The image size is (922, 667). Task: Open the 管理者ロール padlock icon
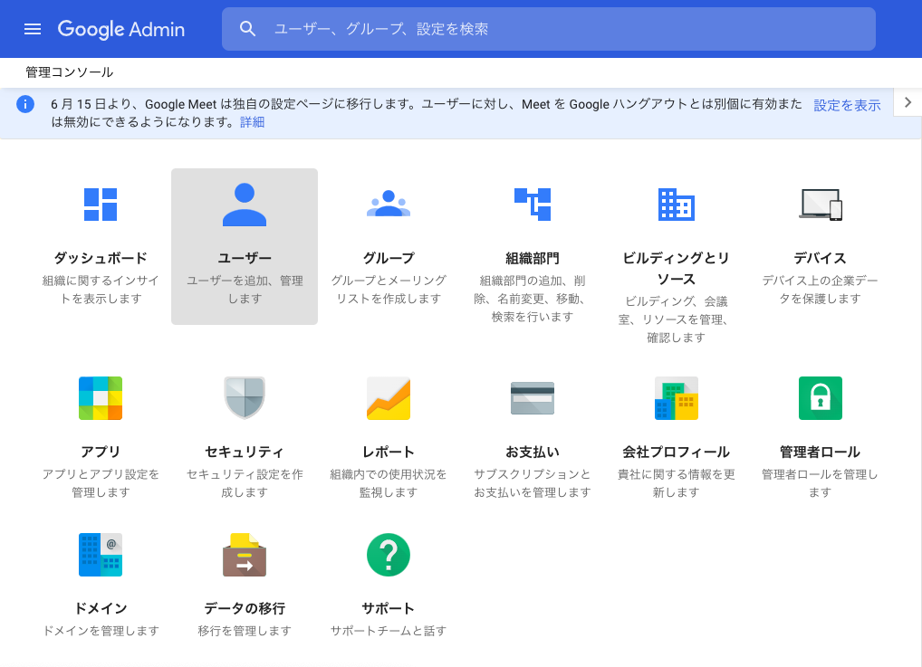(821, 398)
